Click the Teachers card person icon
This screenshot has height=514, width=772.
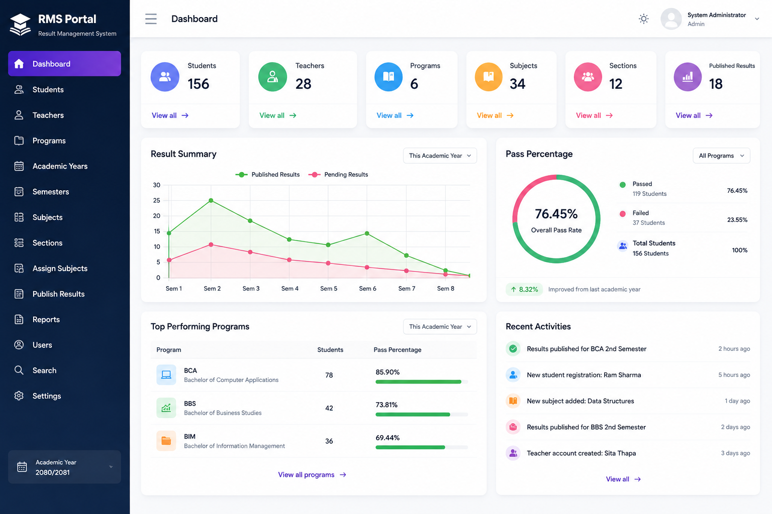pyautogui.click(x=272, y=77)
